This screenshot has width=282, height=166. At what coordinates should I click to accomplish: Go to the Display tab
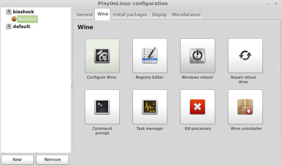tap(160, 15)
